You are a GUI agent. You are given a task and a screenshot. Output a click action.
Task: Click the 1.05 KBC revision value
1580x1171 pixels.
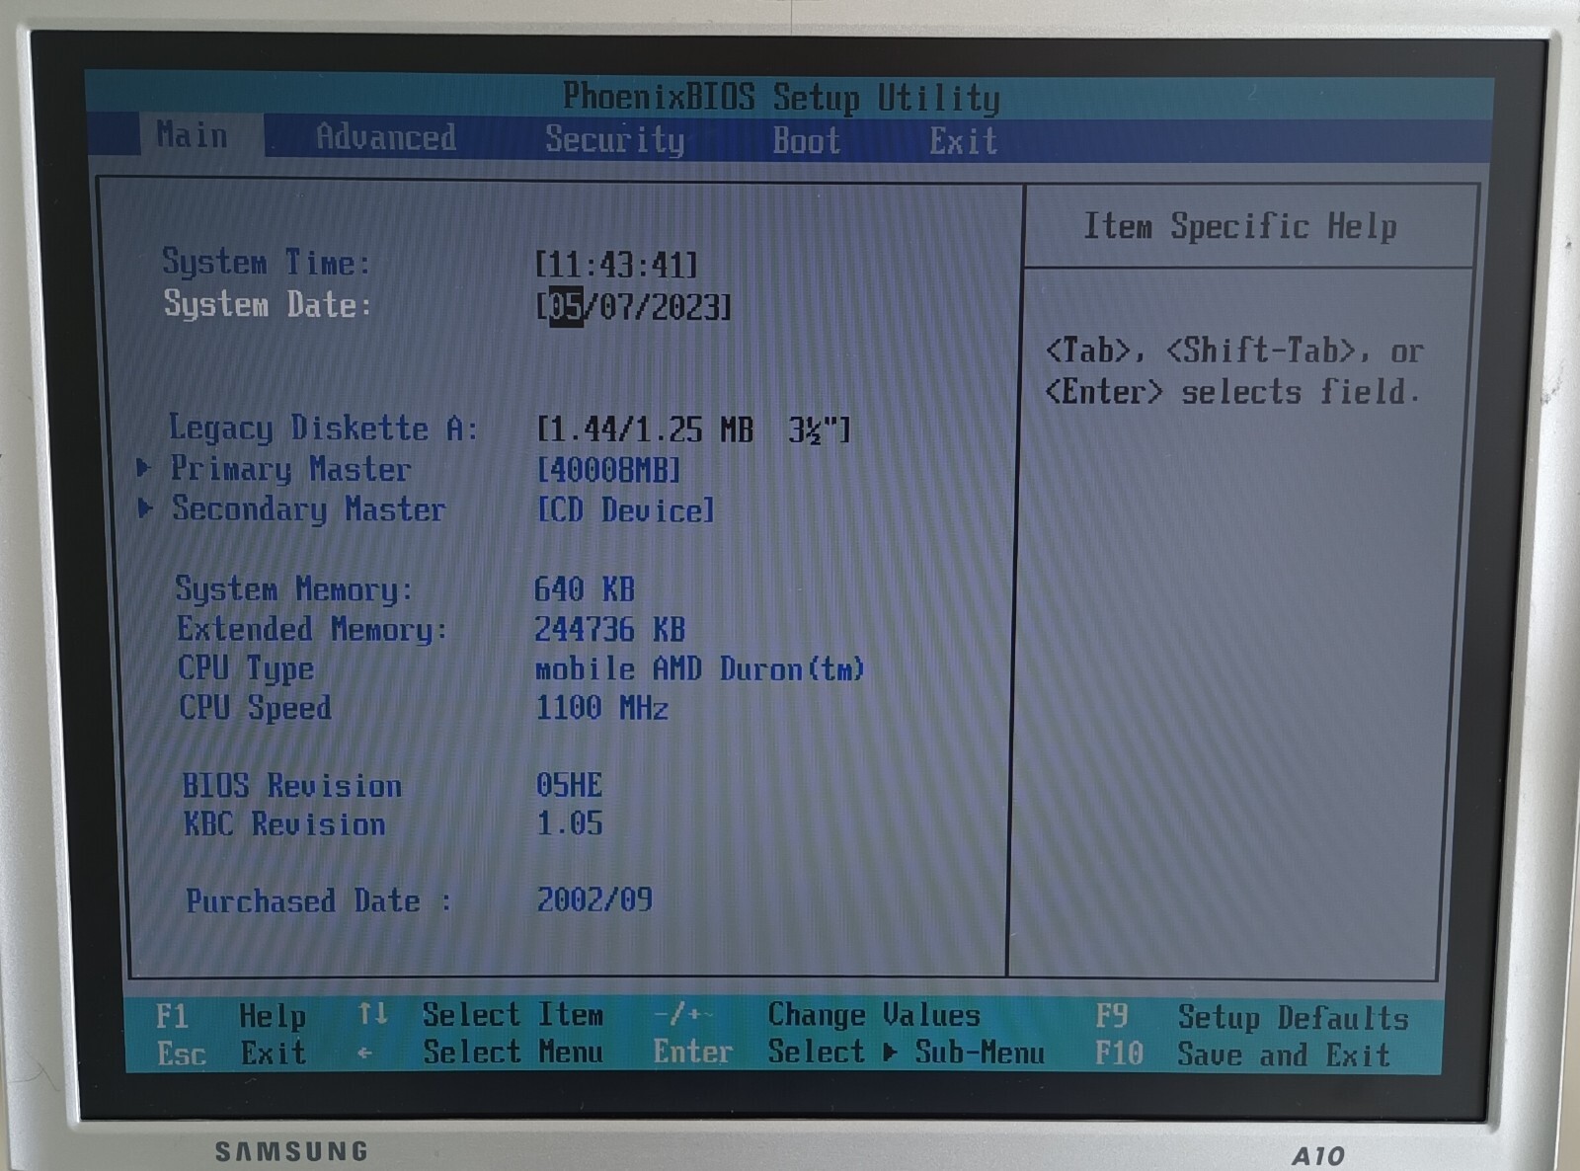point(570,823)
